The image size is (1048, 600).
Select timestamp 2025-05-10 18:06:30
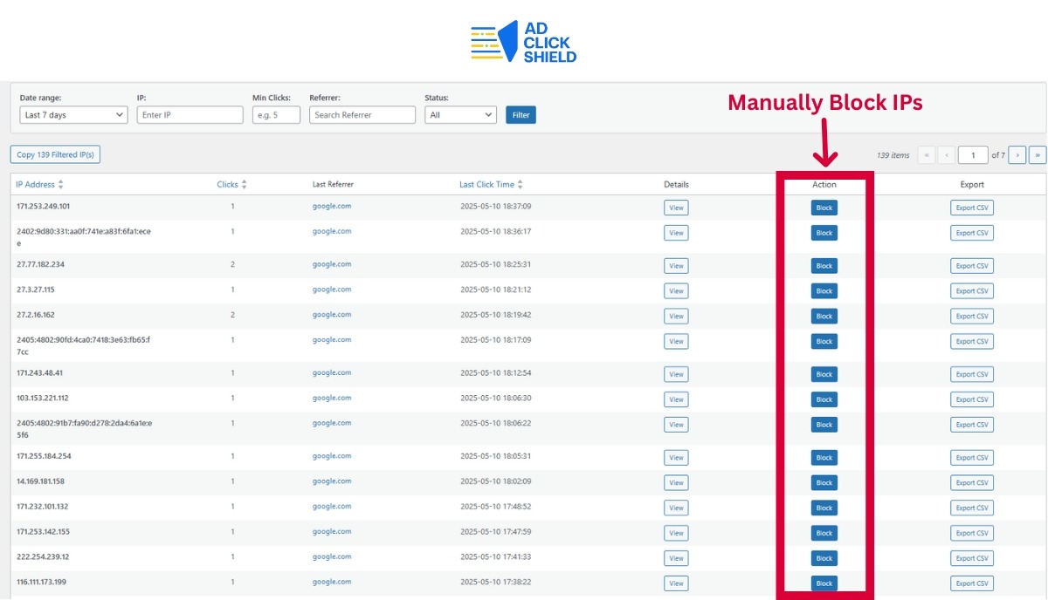click(x=495, y=398)
